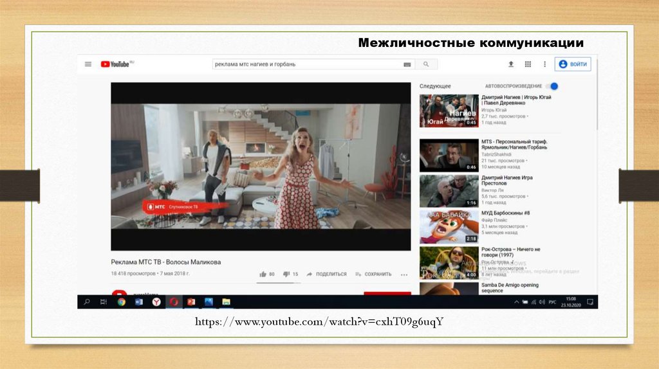Viewport: 659px width, 369px height.
Task: Open Microsoft Word from the taskbar
Action: pyautogui.click(x=139, y=302)
